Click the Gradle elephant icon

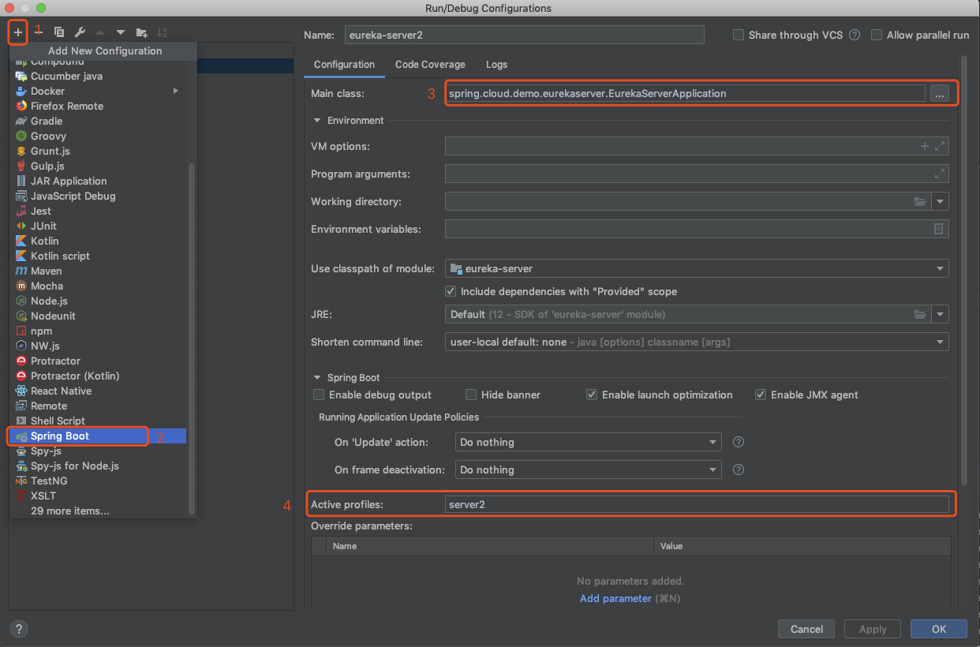pos(21,122)
